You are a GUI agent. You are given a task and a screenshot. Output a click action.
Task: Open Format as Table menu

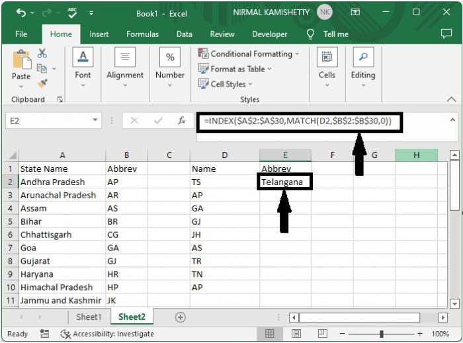click(x=234, y=69)
